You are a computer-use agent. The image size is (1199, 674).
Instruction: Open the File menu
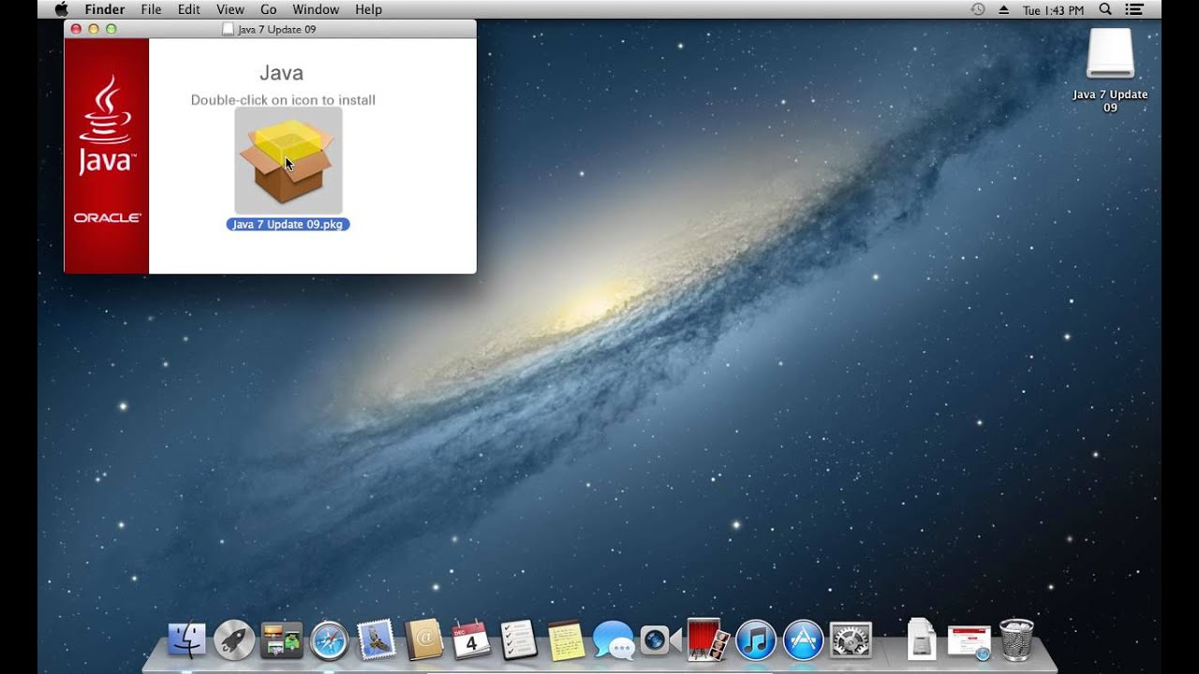151,9
